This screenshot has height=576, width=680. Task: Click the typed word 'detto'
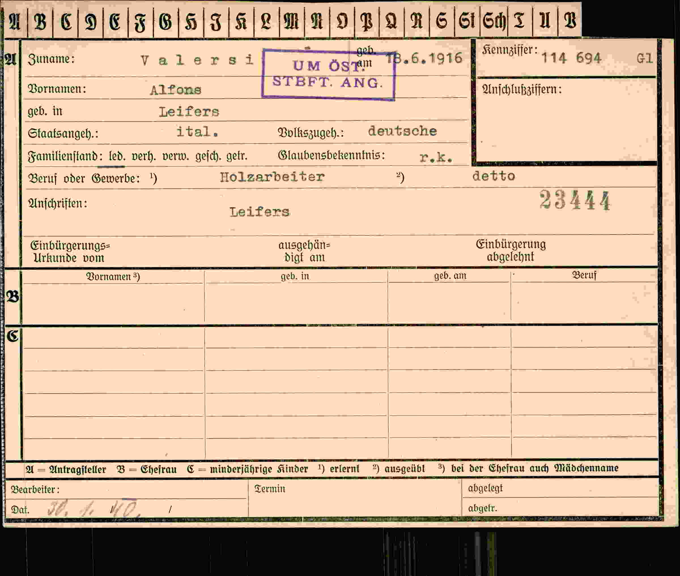tap(494, 176)
